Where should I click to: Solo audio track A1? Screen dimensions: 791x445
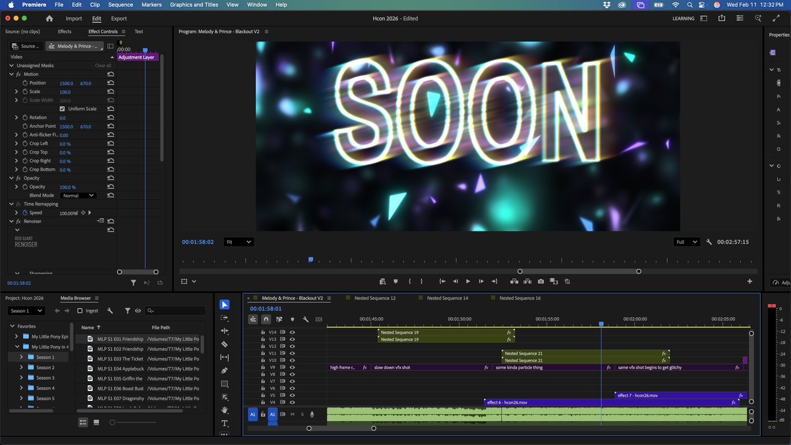click(x=302, y=414)
